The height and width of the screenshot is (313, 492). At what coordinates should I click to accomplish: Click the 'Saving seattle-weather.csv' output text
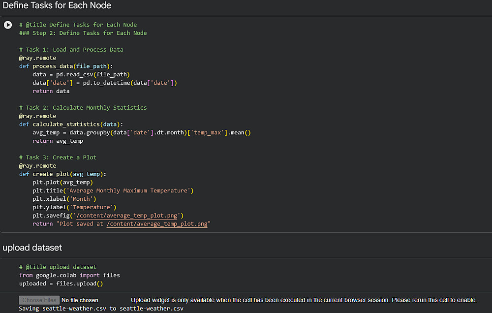101,309
